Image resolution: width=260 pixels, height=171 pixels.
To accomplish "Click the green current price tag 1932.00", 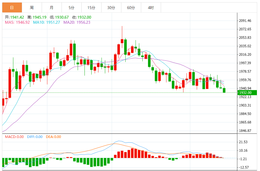I will click(x=247, y=93).
